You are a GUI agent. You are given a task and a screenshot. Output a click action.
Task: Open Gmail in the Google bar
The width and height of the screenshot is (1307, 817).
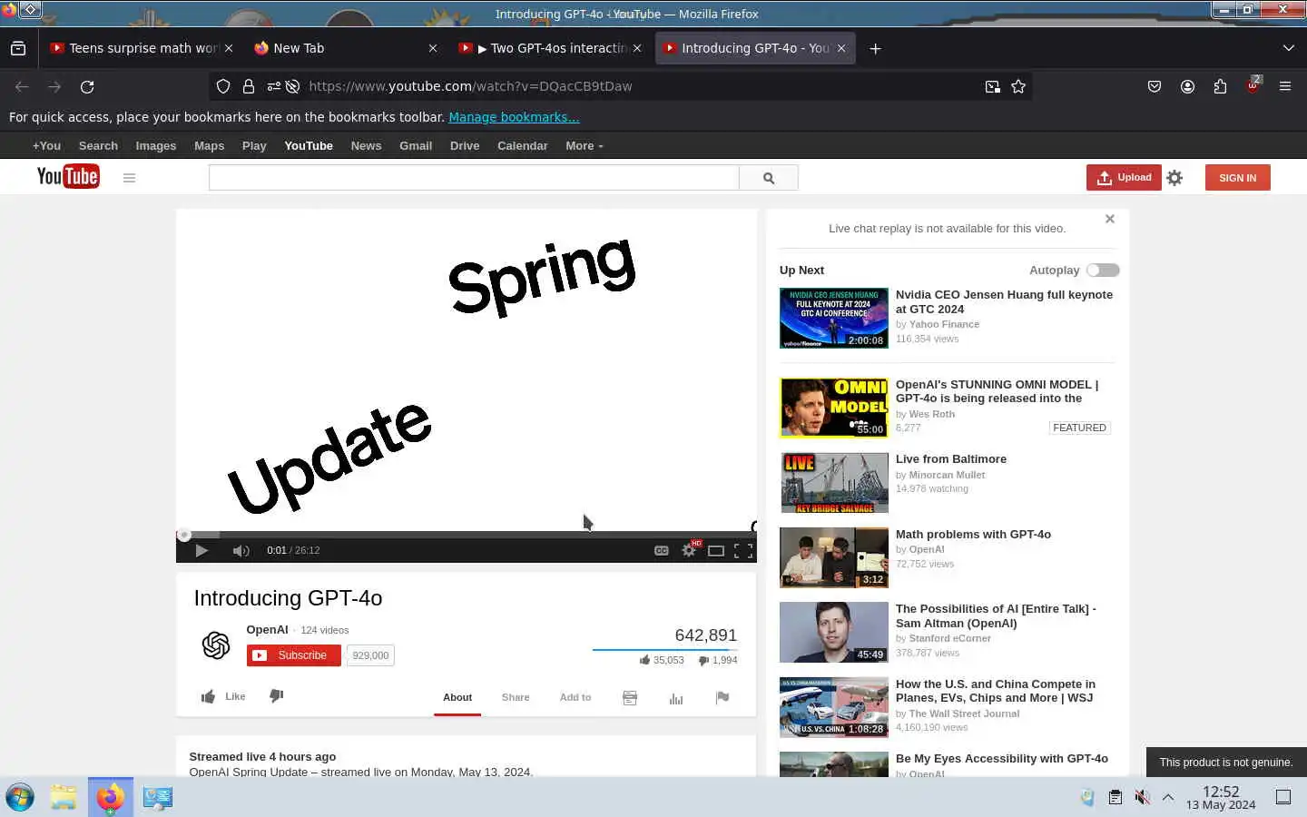(x=416, y=145)
